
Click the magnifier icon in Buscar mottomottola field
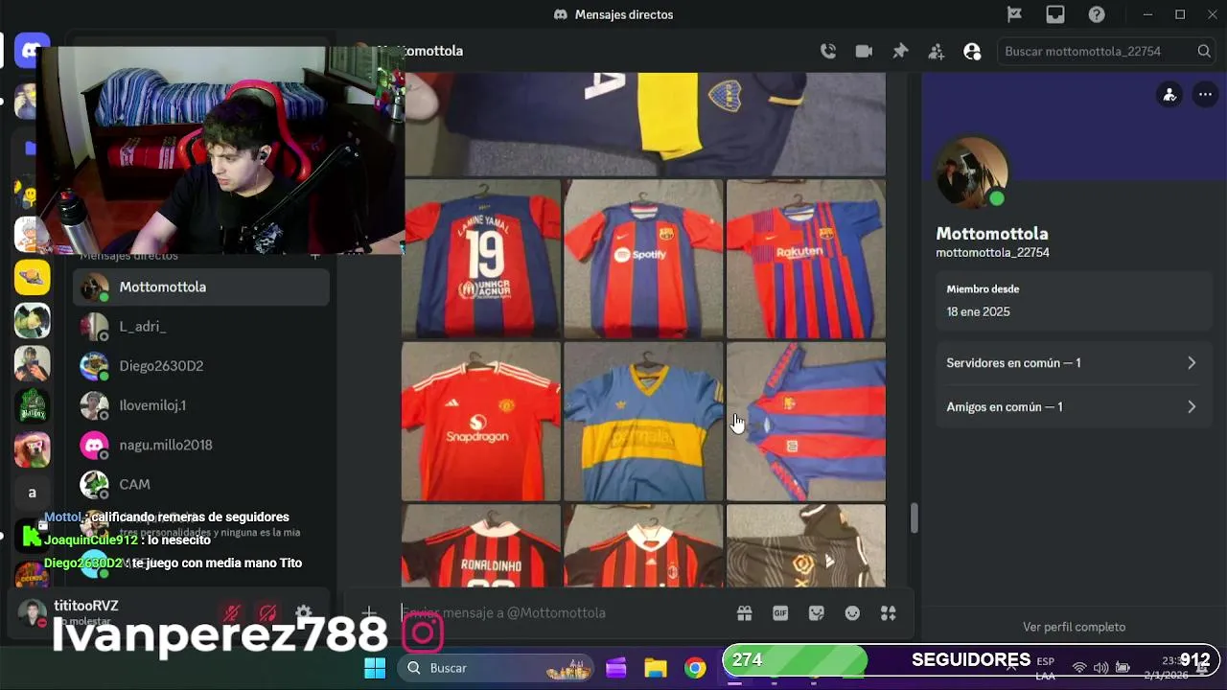coord(1204,52)
